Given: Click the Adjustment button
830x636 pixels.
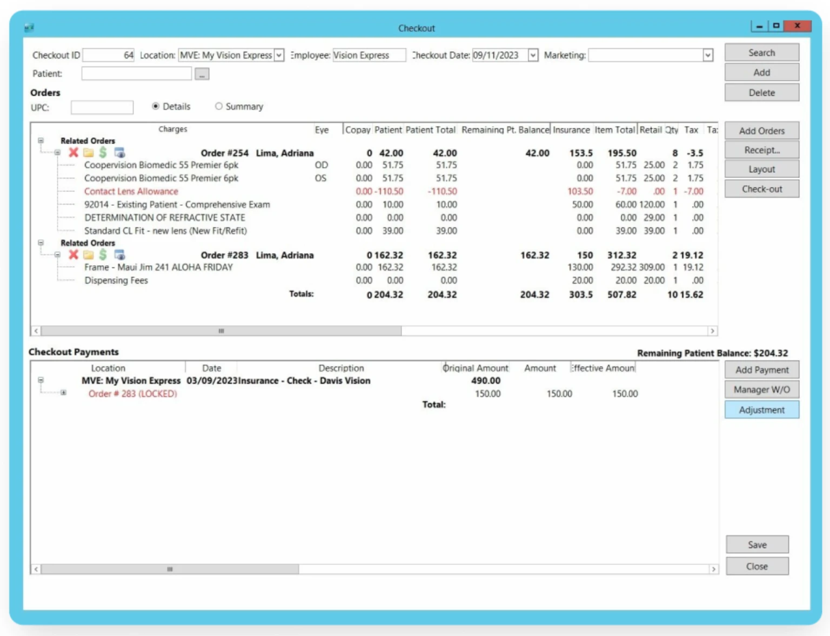Looking at the screenshot, I should tap(761, 410).
